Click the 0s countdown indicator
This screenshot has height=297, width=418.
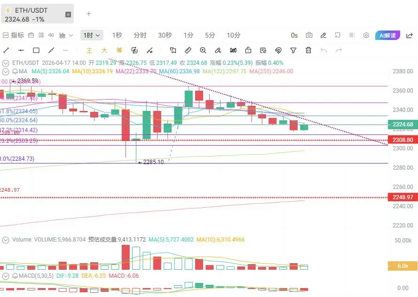point(294,35)
